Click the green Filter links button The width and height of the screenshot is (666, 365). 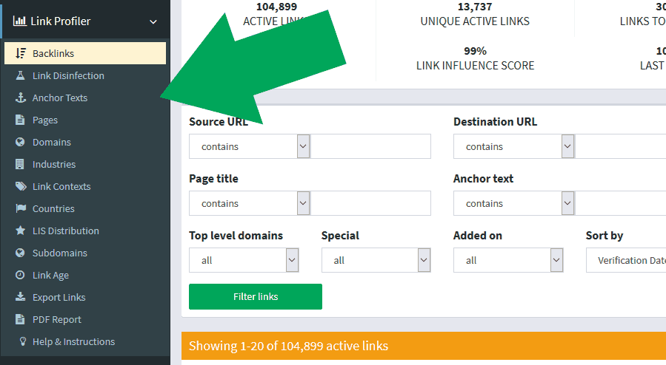pyautogui.click(x=256, y=296)
